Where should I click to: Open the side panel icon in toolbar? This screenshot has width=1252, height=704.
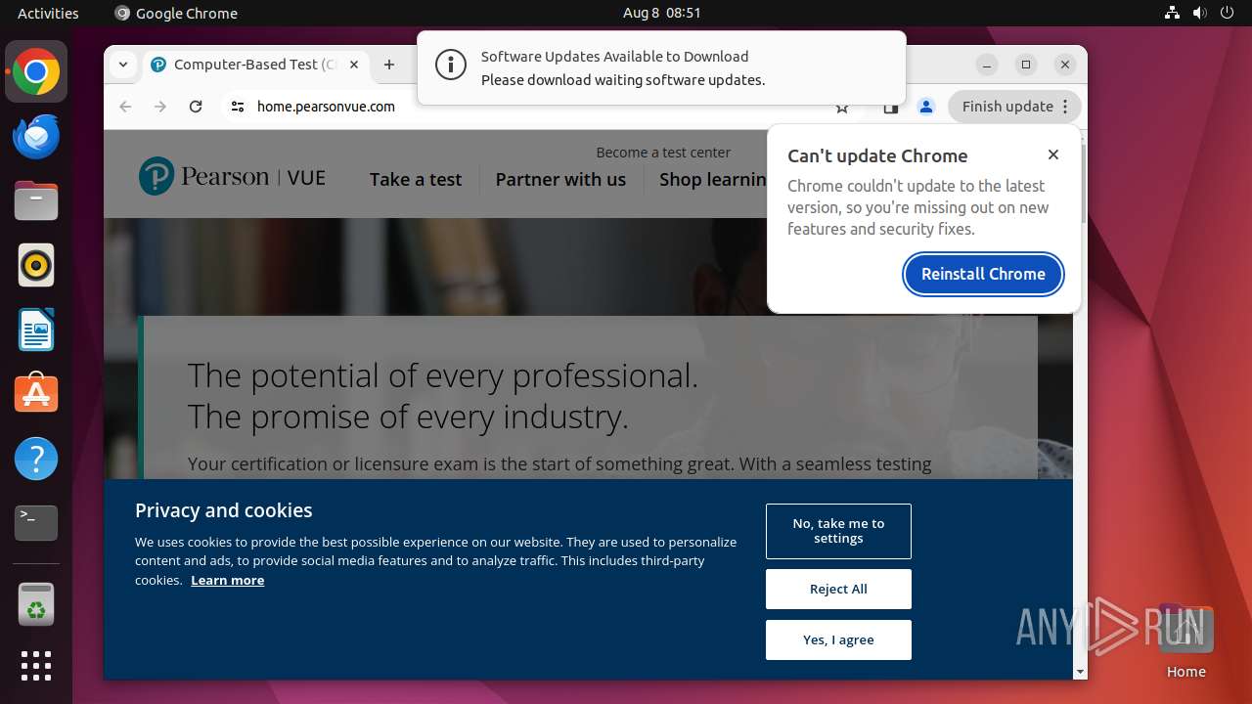click(890, 107)
